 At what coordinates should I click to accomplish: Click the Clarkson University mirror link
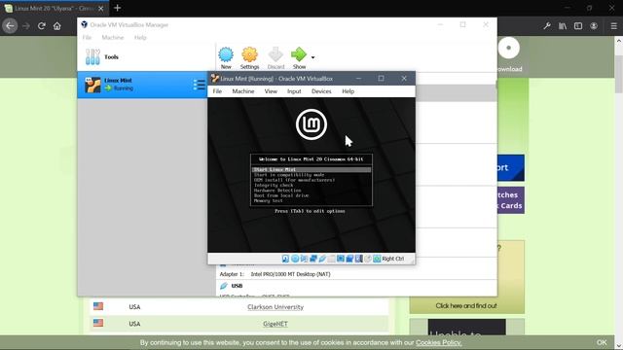pyautogui.click(x=275, y=307)
